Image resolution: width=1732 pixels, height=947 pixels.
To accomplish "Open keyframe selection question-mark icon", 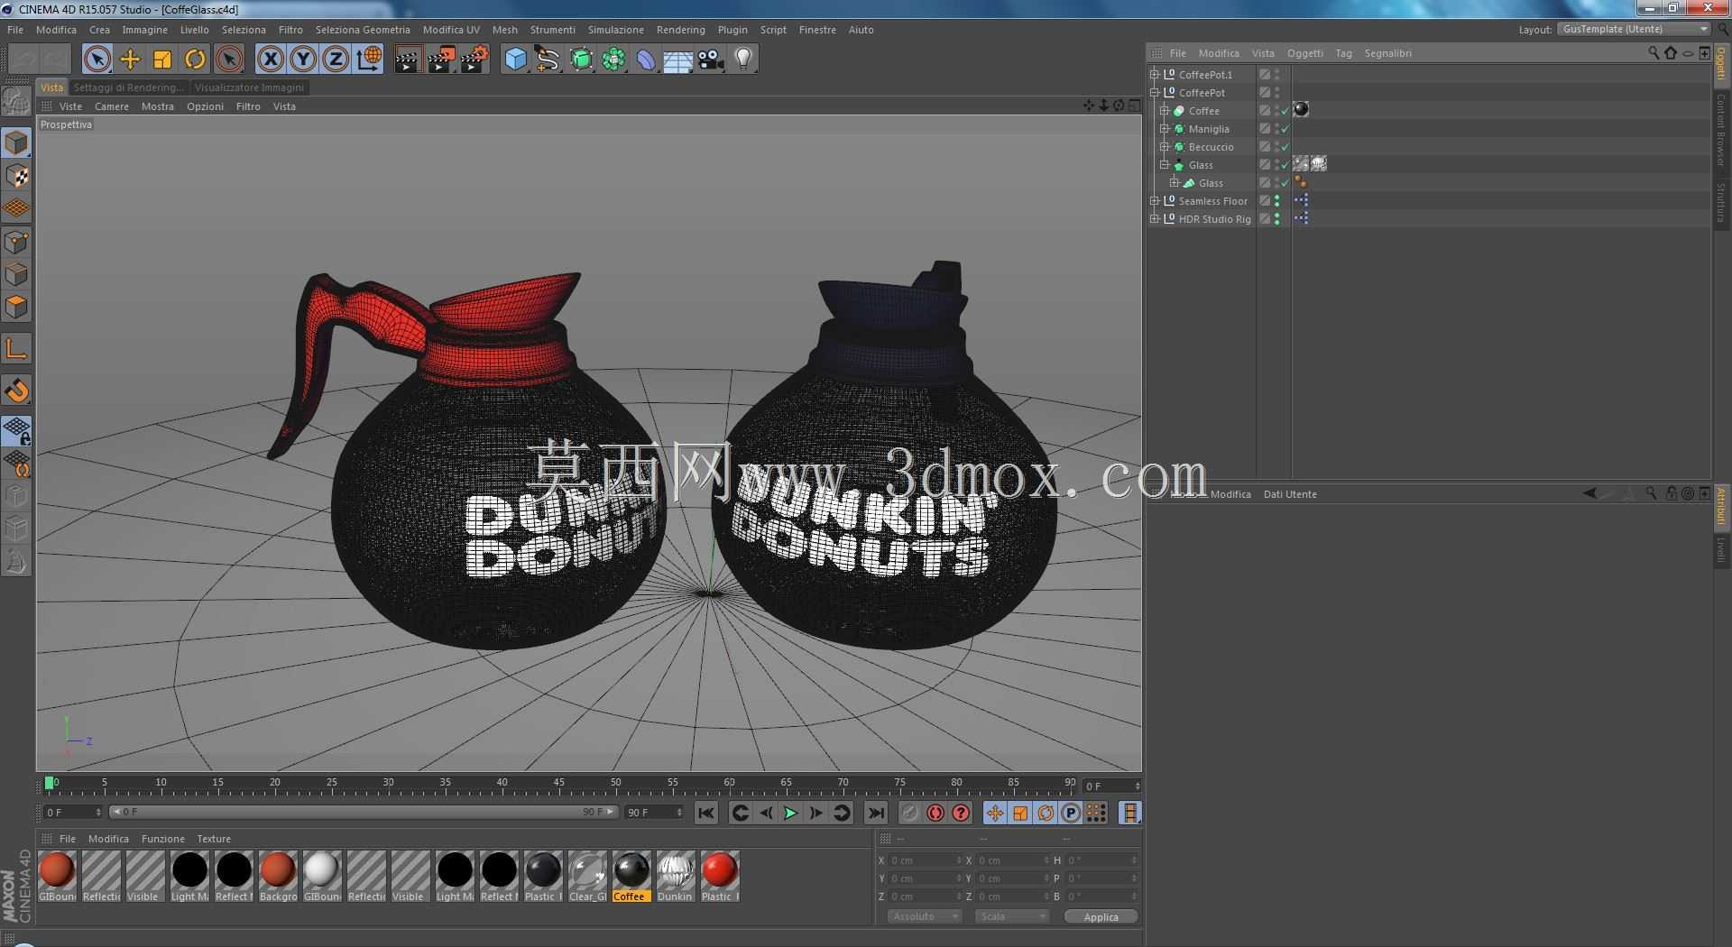I will [x=962, y=813].
